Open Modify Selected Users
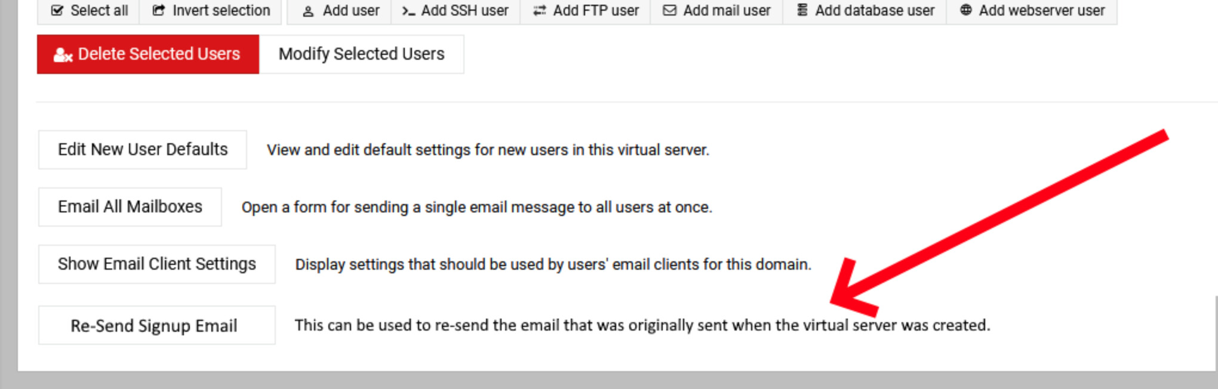The image size is (1218, 389). point(361,54)
